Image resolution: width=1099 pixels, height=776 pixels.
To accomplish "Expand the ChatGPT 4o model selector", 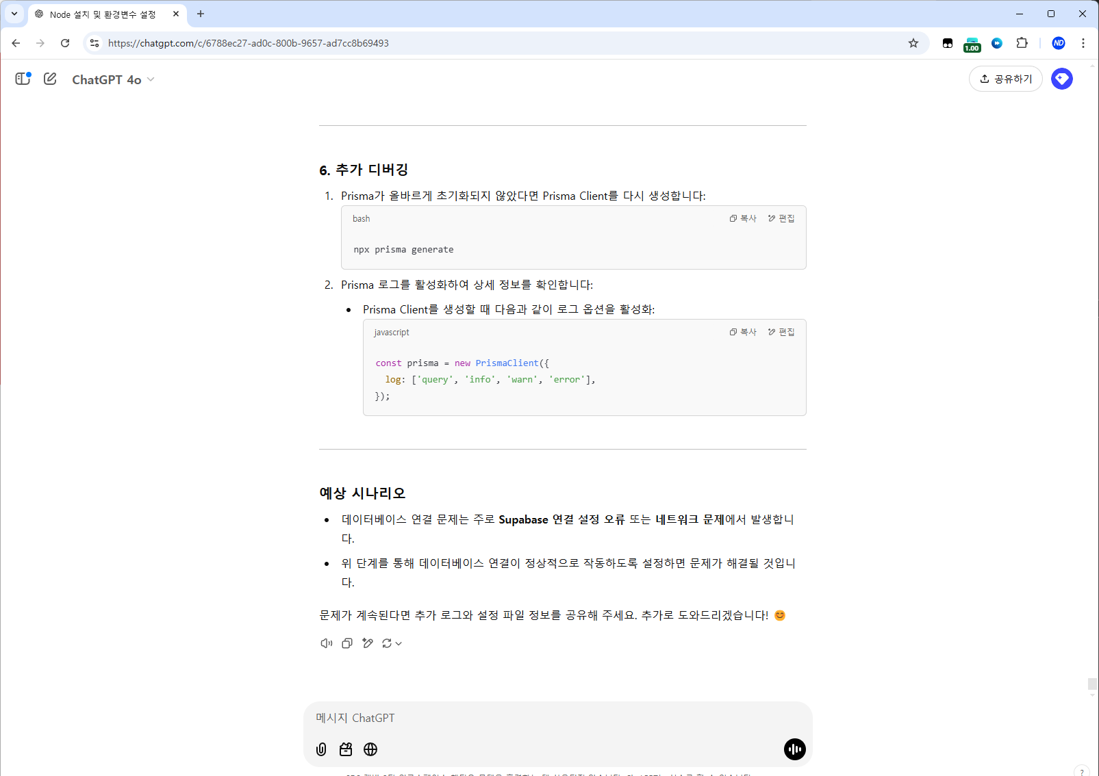I will tap(113, 79).
